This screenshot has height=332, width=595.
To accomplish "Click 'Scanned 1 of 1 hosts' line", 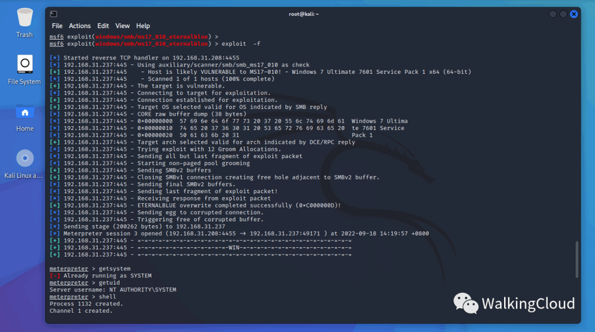I will [162, 79].
